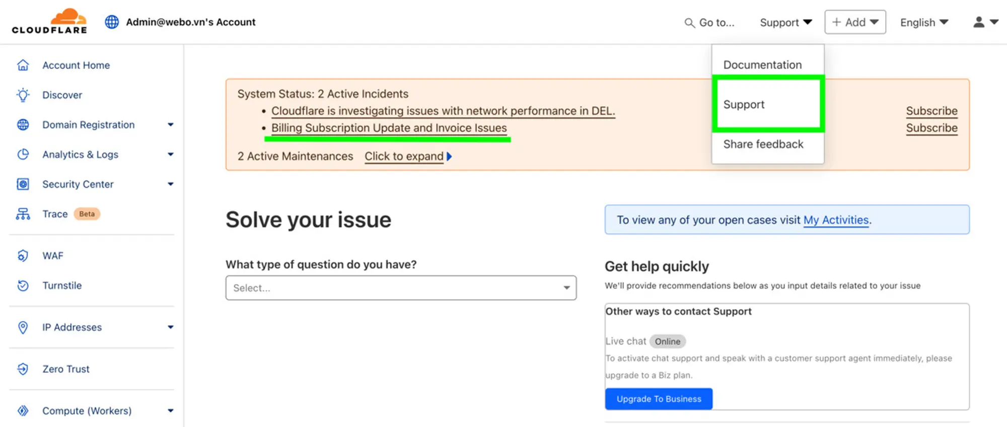Open the My Activities link
This screenshot has height=427, width=1007.
pos(836,220)
